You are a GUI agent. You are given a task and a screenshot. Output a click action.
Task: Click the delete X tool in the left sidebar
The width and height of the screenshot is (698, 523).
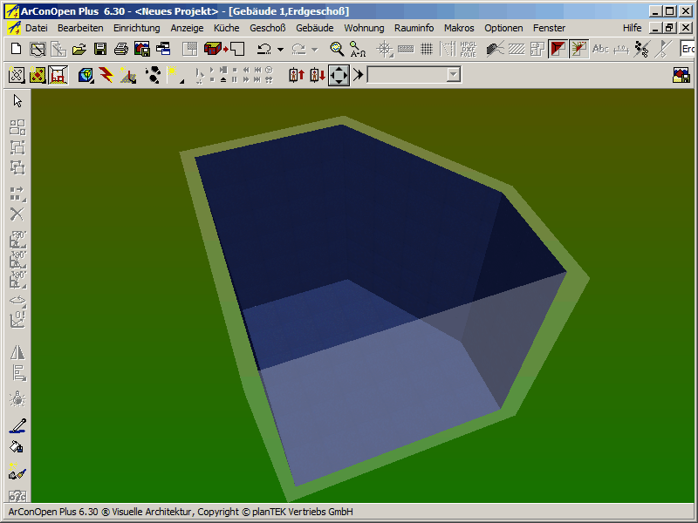17,214
